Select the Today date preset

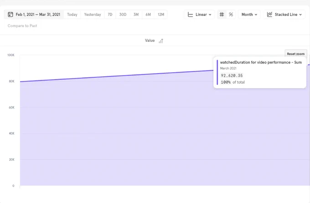click(72, 15)
